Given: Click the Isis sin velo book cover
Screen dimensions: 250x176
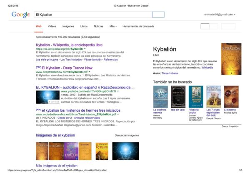Looking at the screenshot, I should coord(178,97).
